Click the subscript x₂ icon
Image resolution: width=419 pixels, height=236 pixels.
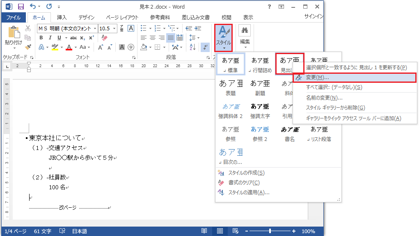82,38
